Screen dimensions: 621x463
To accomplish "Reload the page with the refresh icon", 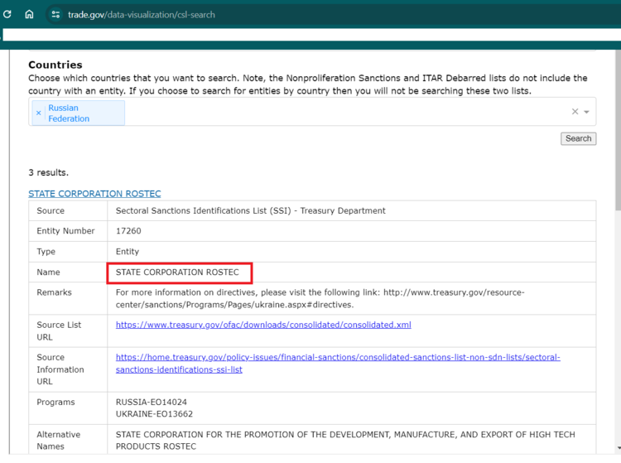I will [x=7, y=15].
